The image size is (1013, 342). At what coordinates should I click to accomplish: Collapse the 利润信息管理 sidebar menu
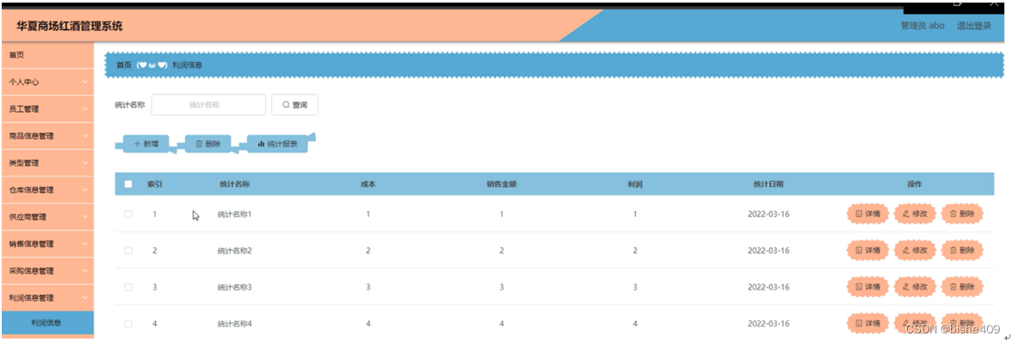47,298
